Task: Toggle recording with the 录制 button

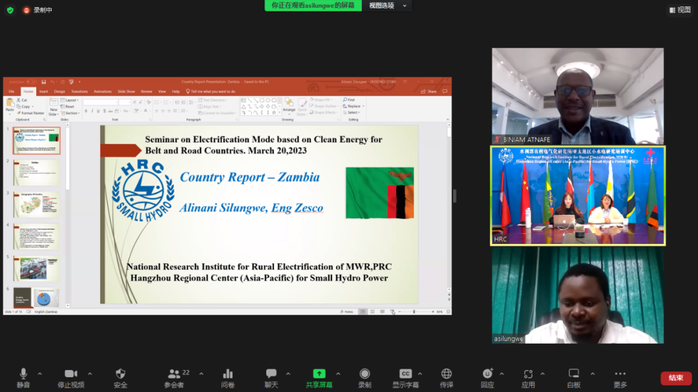Action: point(365,377)
